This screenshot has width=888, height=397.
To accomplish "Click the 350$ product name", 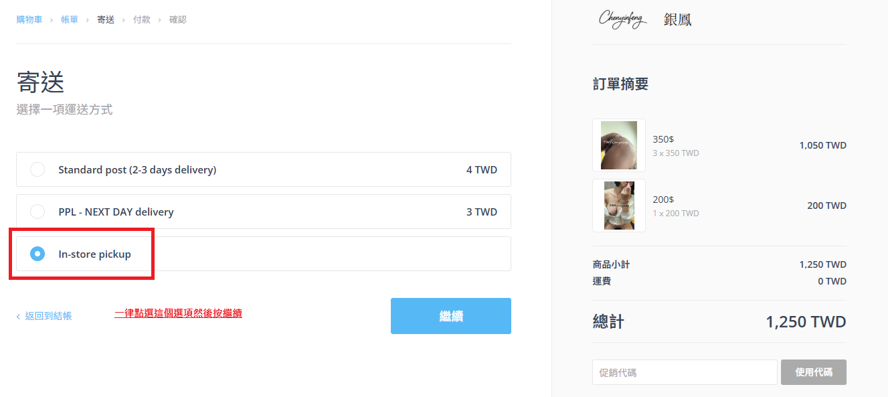I will click(663, 139).
